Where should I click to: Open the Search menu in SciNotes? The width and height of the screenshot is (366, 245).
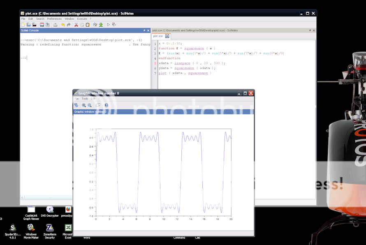pyautogui.click(x=40, y=19)
